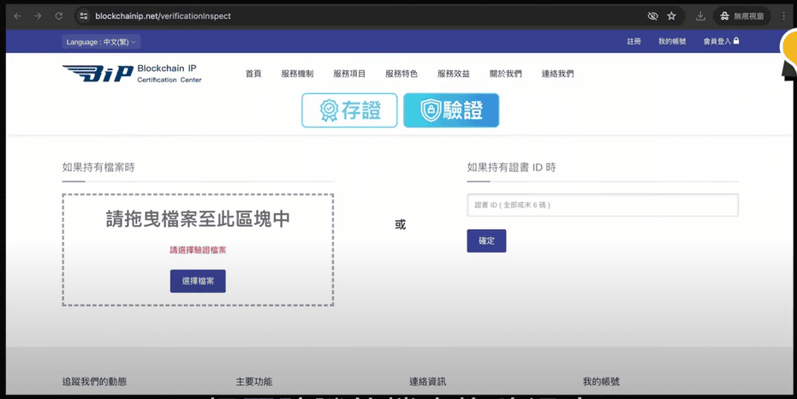The image size is (797, 399).
Task: Open the Language 中文(繁) dropdown
Action: click(101, 42)
